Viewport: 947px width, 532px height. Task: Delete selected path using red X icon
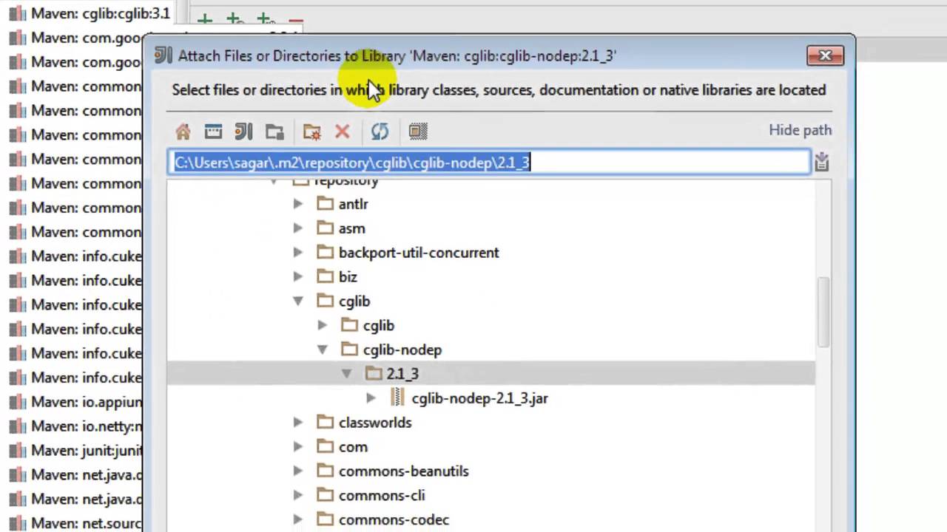point(342,132)
